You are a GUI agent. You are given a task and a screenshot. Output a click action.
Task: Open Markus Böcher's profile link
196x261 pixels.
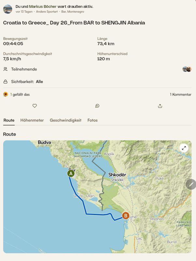[x=43, y=7]
